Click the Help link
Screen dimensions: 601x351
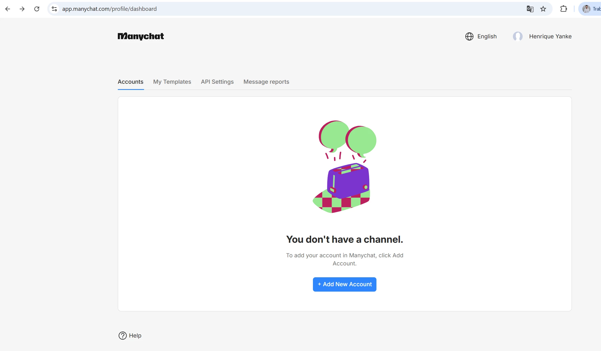tap(135, 336)
